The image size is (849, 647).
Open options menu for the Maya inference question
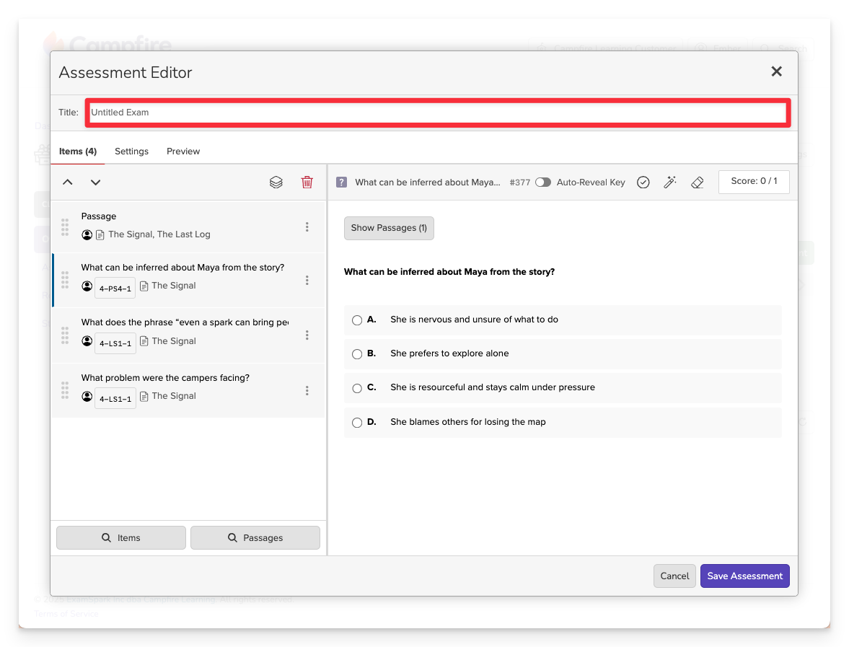point(307,280)
